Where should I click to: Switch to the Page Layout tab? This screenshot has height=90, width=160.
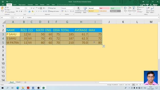point(22,5)
